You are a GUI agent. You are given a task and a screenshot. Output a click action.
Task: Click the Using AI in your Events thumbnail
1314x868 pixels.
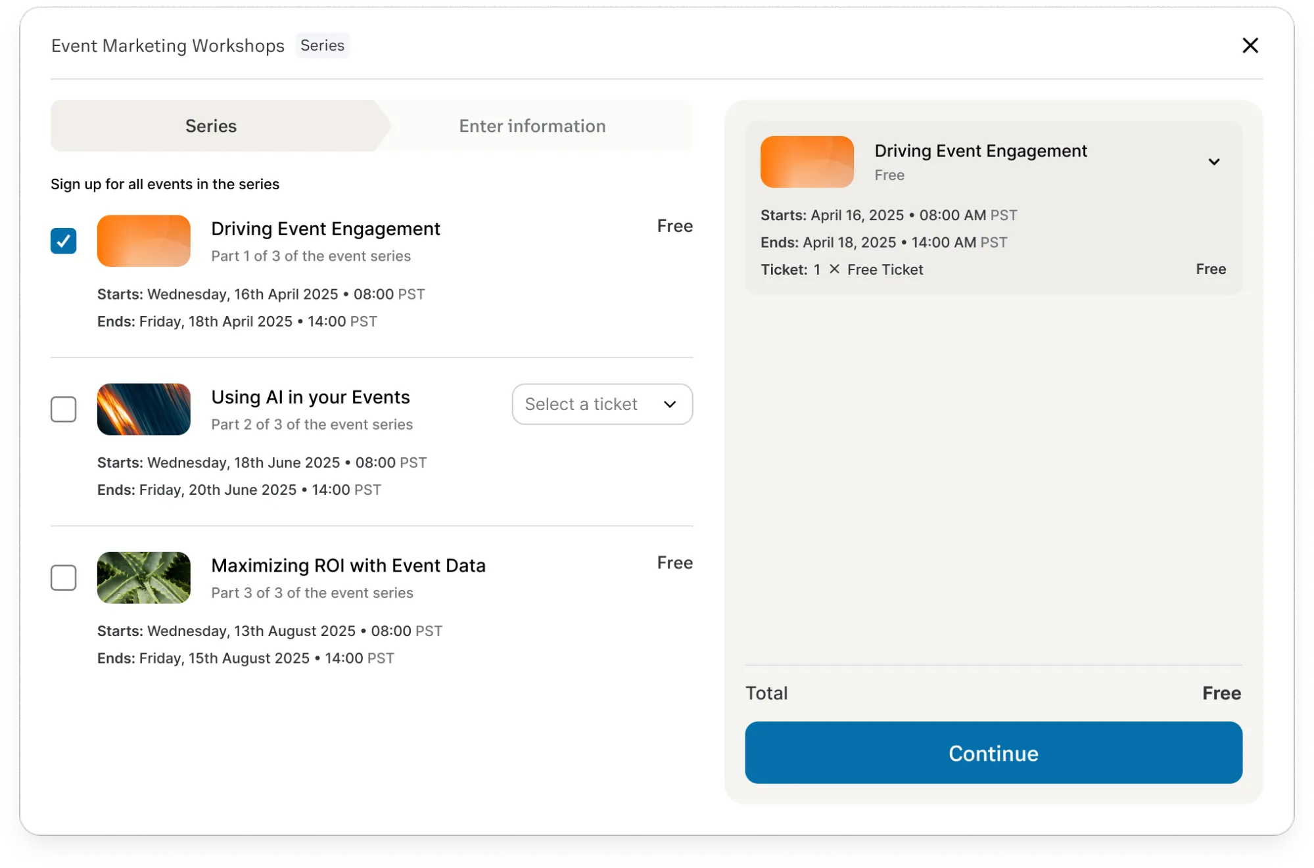coord(143,409)
